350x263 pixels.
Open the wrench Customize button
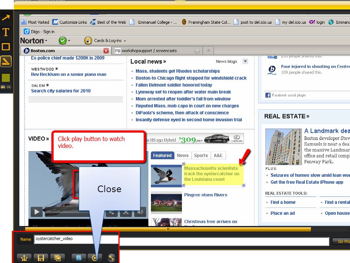[112, 258]
